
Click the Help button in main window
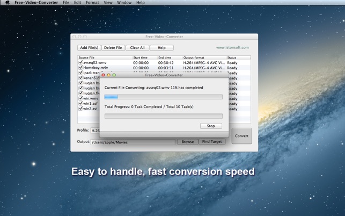162,48
